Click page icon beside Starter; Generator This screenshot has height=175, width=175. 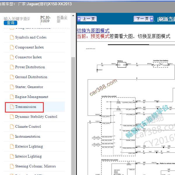pyautogui.click(x=12, y=87)
